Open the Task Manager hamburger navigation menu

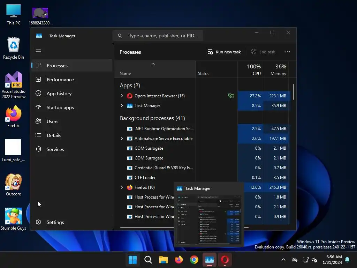point(38,51)
